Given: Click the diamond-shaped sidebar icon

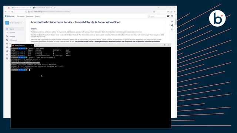Looking at the screenshot, I should click(7, 51).
